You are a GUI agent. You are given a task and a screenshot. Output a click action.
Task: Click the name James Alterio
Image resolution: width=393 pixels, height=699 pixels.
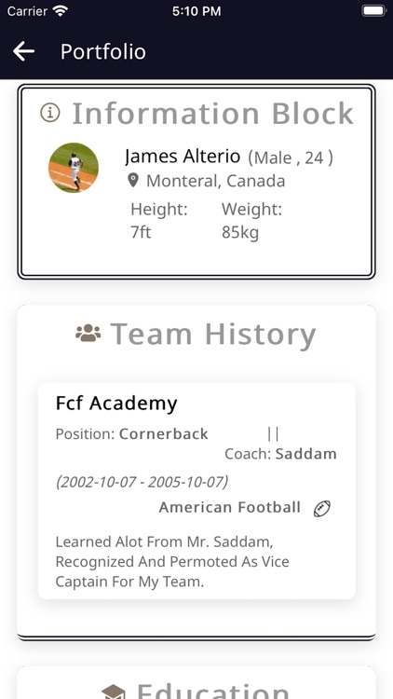click(x=183, y=157)
